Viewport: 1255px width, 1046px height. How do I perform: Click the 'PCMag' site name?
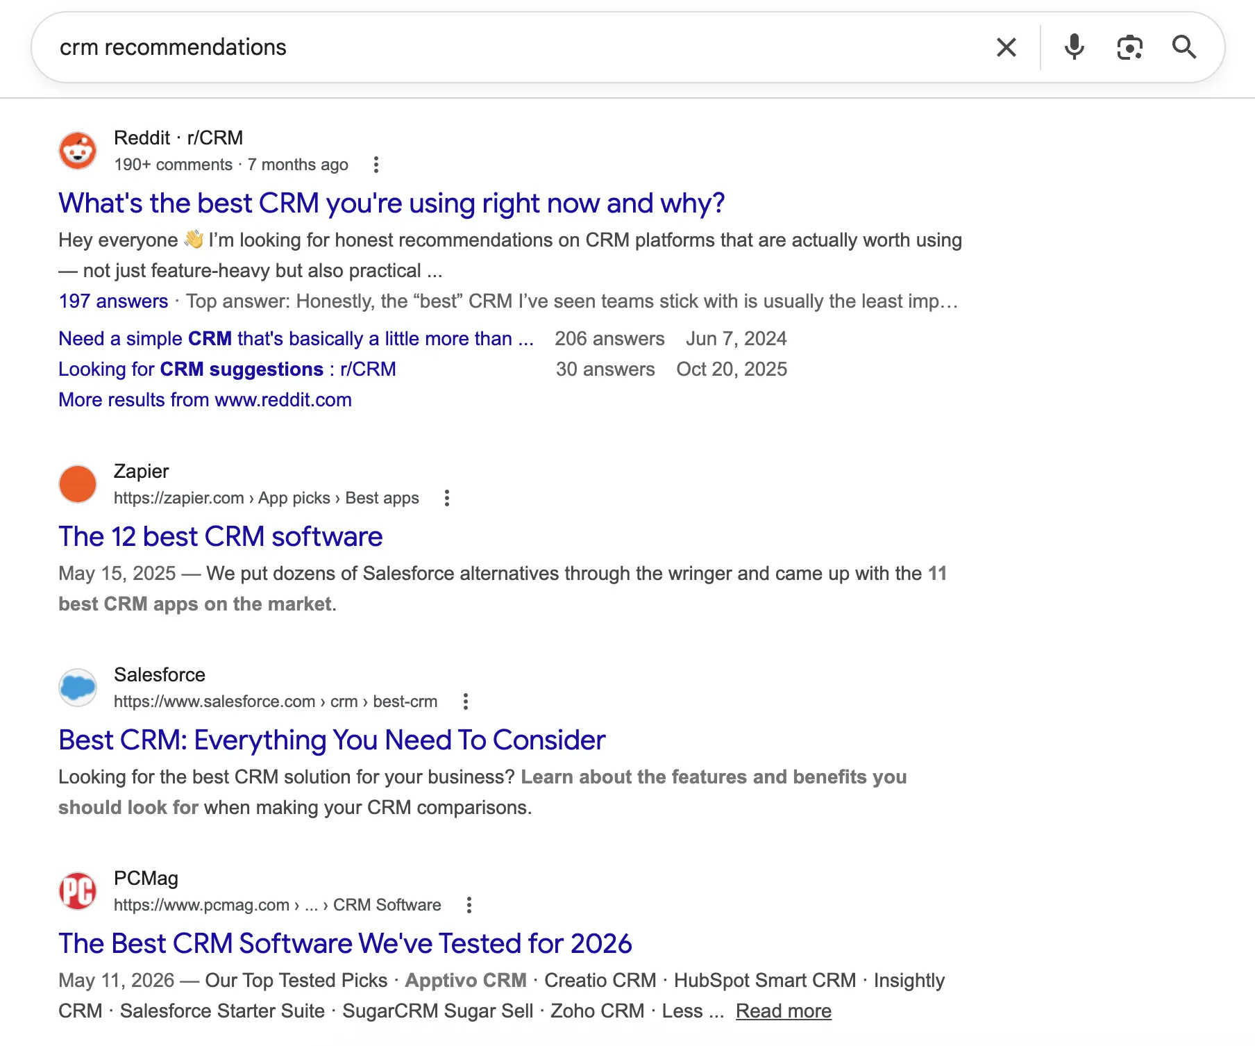[146, 878]
